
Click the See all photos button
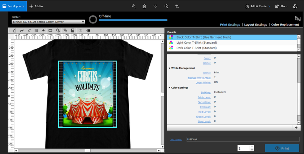coord(13,6)
